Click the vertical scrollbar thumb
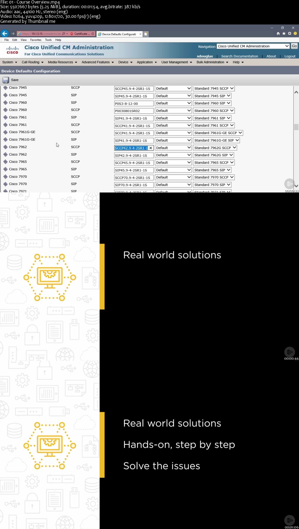Image resolution: width=299 pixels, height=529 pixels. click(x=296, y=127)
